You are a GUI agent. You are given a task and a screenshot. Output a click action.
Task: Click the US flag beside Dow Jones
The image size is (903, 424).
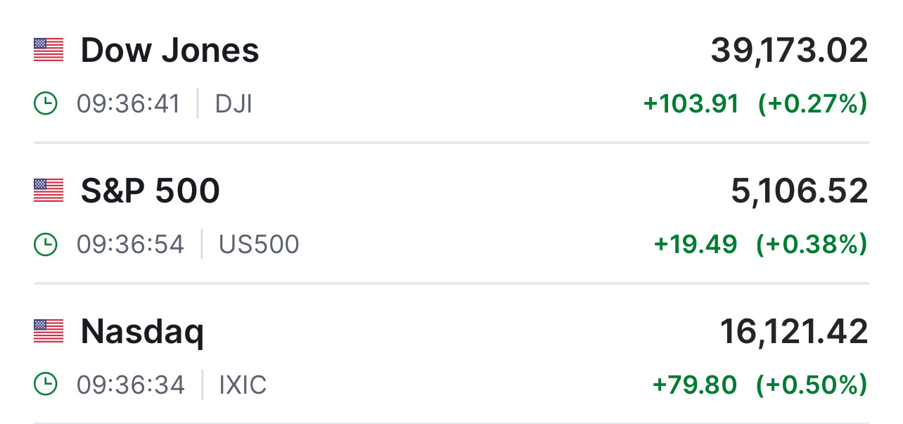tap(49, 51)
